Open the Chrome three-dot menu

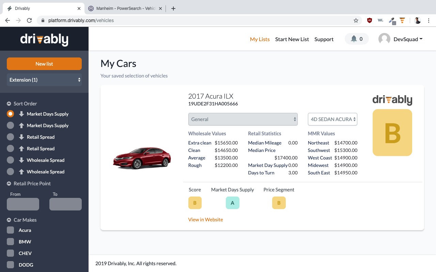tap(429, 20)
